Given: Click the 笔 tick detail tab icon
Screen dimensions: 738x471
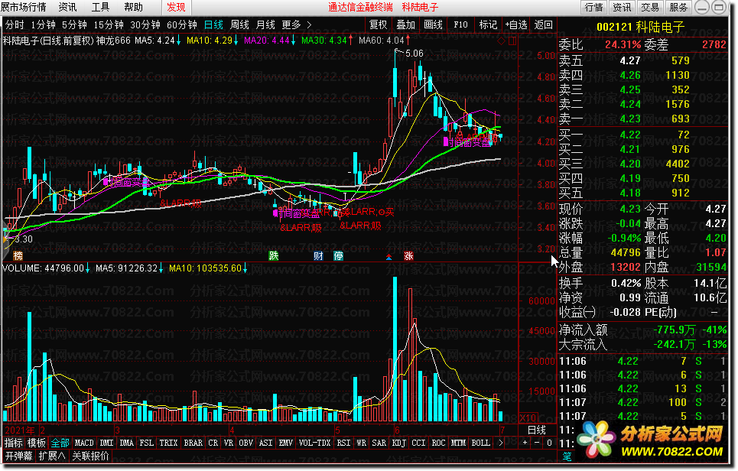Looking at the screenshot, I should [x=566, y=456].
